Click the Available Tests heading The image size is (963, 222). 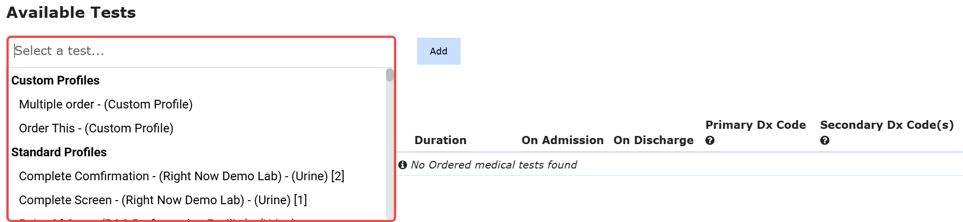click(x=71, y=13)
